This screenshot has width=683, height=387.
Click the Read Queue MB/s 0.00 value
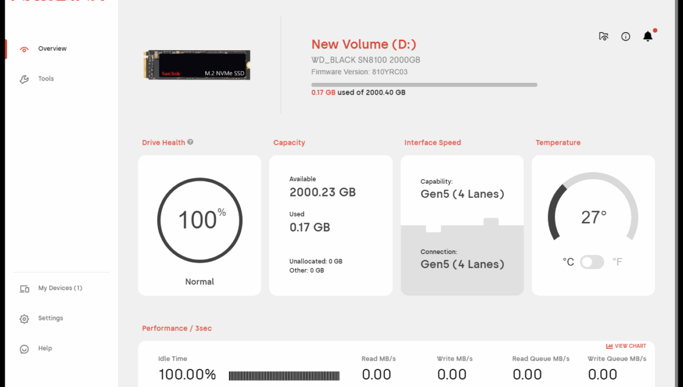pyautogui.click(x=527, y=374)
